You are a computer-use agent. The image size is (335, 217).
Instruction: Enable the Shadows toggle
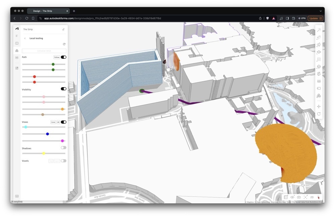pyautogui.click(x=63, y=148)
